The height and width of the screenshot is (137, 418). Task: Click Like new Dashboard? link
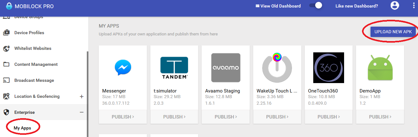[357, 6]
